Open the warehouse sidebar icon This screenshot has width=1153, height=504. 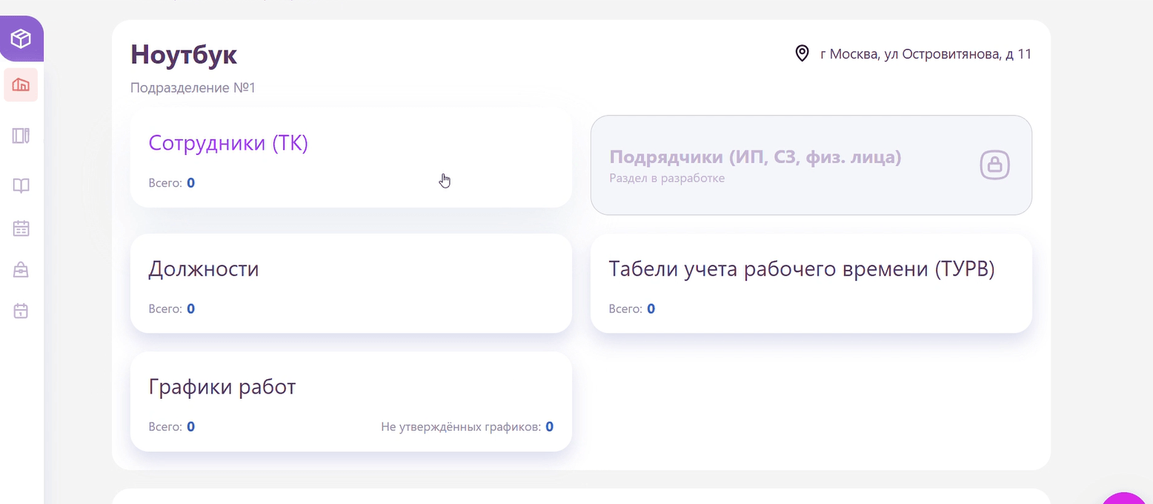tap(21, 85)
